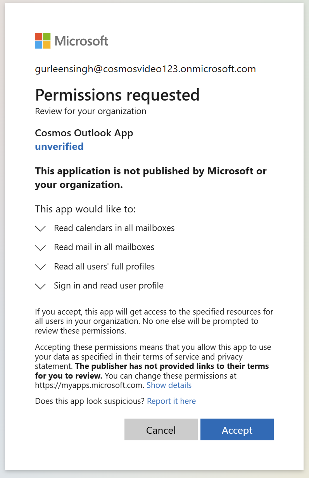The height and width of the screenshot is (478, 309).
Task: Click the myapps.microsoft.com URL text
Action: click(90, 385)
